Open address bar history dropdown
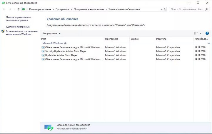The height and width of the screenshot is (134, 212). (x=161, y=9)
